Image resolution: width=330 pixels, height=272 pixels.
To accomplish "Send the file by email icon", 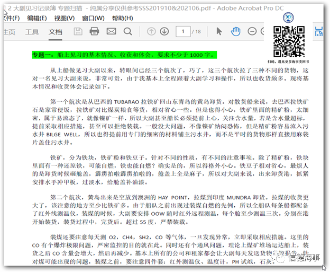I will pos(111,31).
